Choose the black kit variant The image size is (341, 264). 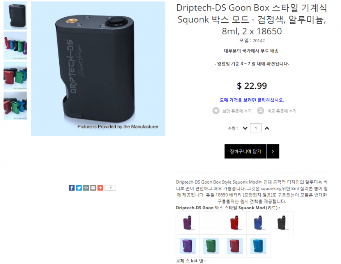coord(282,223)
